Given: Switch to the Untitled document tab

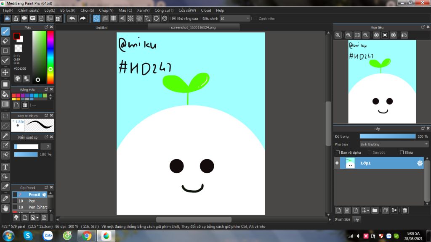Looking at the screenshot, I should point(101,27).
